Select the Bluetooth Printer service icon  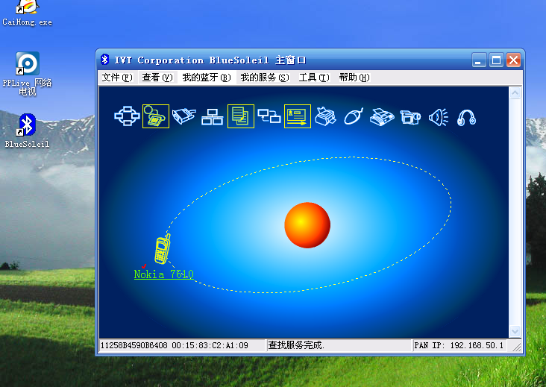click(x=325, y=116)
